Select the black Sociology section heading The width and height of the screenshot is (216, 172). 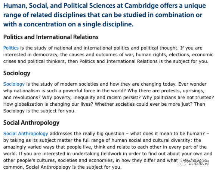click(17, 73)
